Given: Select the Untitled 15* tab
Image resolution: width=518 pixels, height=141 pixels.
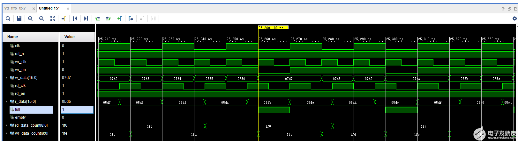Looking at the screenshot, I should 49,8.
